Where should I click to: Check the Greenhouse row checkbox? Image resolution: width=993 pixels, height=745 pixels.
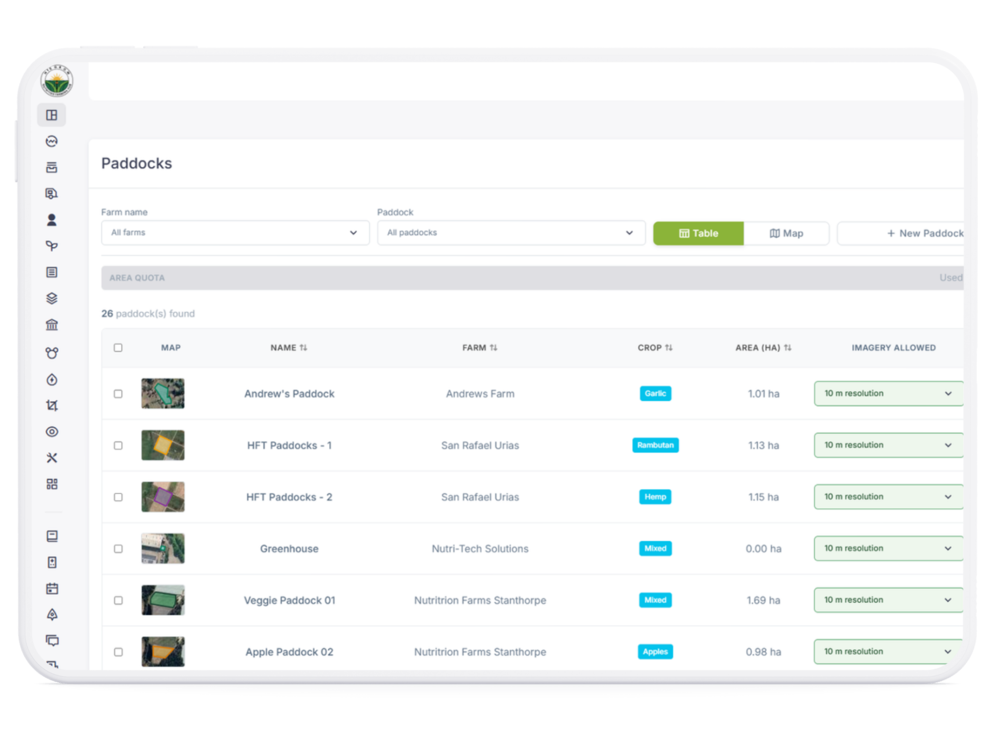[x=118, y=549]
